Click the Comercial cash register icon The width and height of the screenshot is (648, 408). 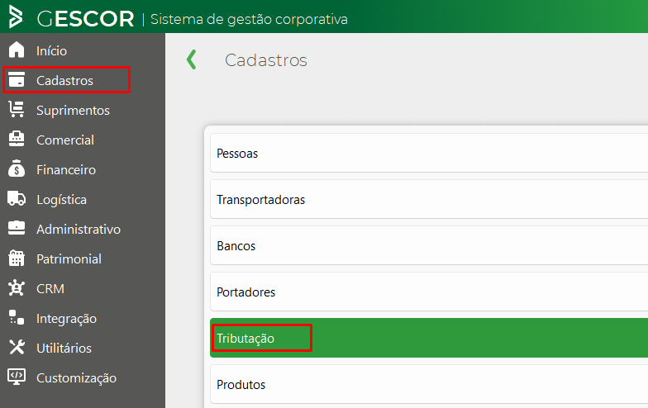pyautogui.click(x=17, y=139)
